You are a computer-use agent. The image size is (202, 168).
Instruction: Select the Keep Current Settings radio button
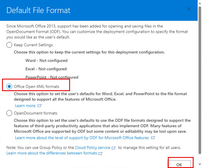click(x=9, y=45)
